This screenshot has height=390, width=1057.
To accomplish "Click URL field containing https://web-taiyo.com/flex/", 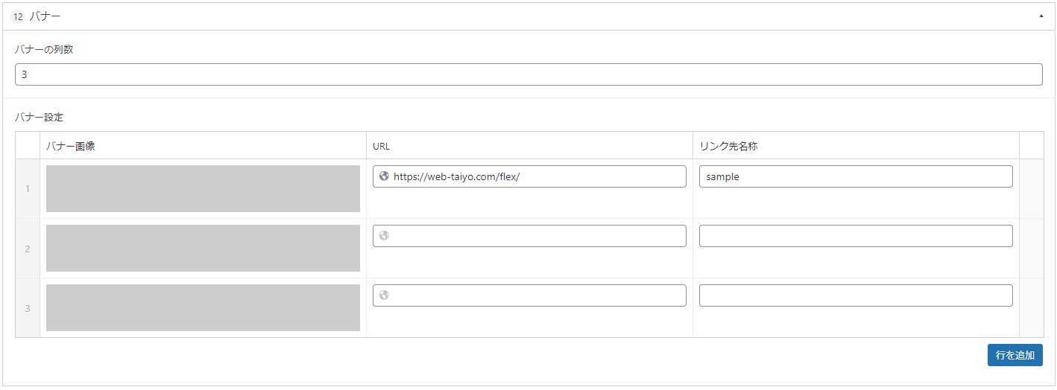I will coord(529,176).
